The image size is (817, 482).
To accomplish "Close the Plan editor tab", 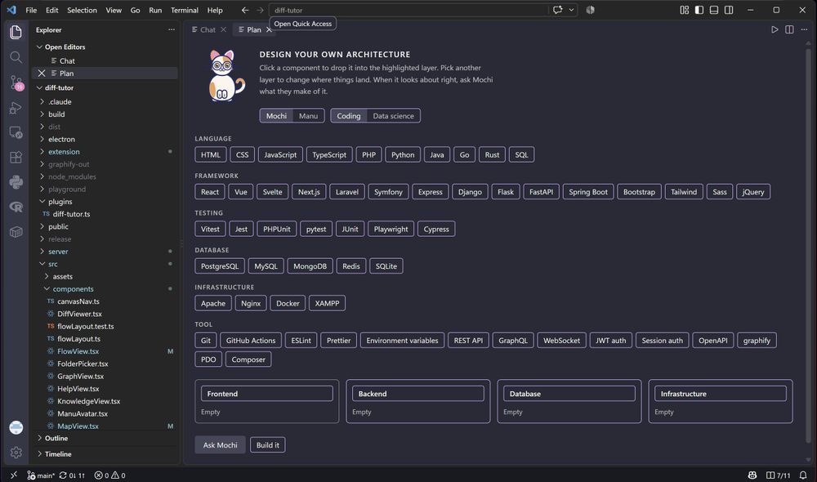I will click(x=269, y=29).
